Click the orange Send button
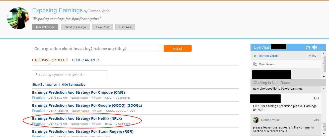The height and width of the screenshot is (137, 329). pos(178,48)
